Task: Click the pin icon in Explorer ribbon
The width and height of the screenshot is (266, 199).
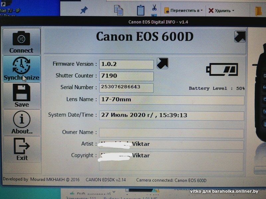Action: click(x=84, y=10)
